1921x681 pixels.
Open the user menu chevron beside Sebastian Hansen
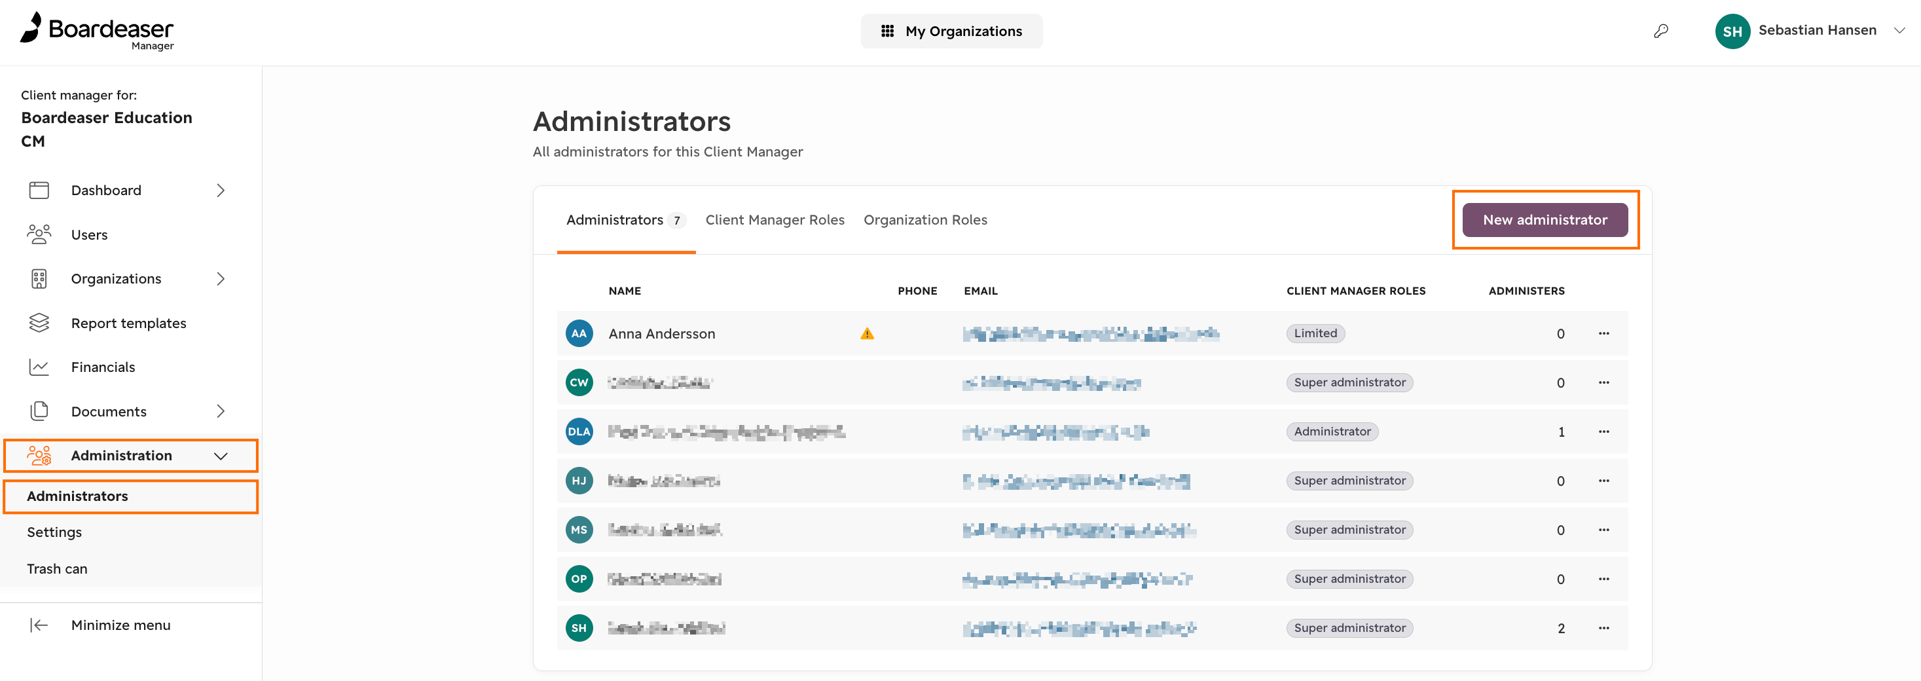[1899, 31]
